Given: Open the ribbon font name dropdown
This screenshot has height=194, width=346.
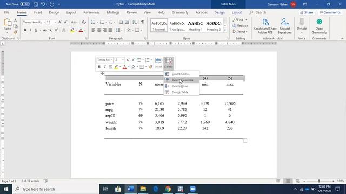Looking at the screenshot, I should point(44,22).
